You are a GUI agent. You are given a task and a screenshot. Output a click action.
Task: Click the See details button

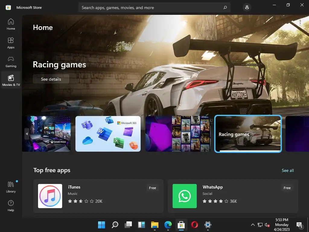[x=51, y=79]
